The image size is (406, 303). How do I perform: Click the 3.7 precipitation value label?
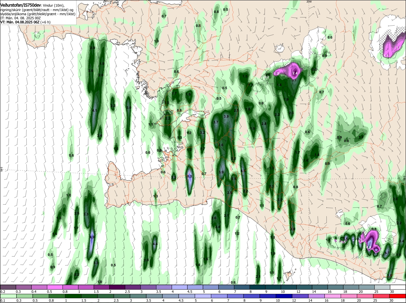tap(216, 122)
